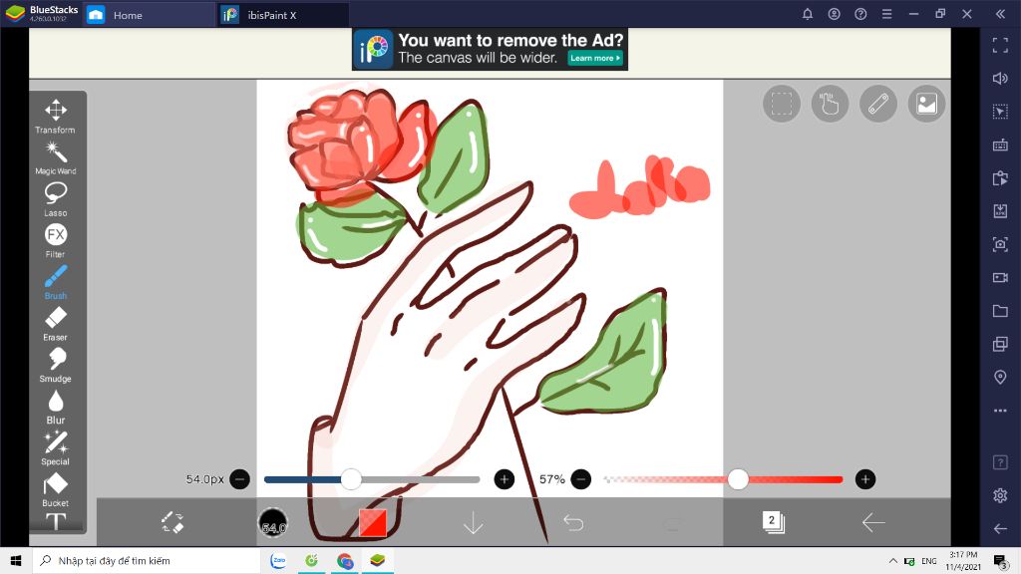The image size is (1021, 574).
Task: Select the Blur tool
Action: tap(56, 407)
